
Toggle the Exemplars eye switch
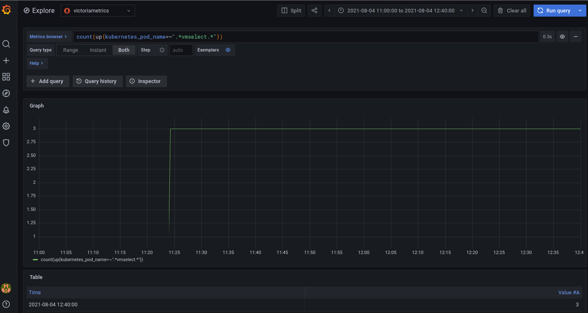coord(228,50)
